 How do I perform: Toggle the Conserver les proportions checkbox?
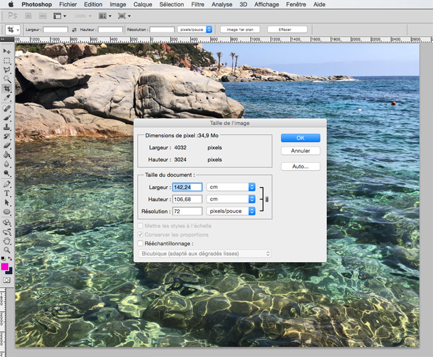coord(141,235)
